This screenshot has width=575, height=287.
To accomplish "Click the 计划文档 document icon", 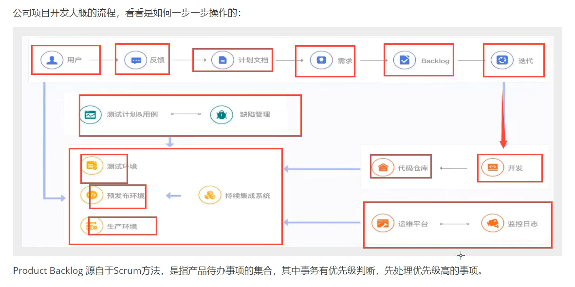I will (223, 60).
